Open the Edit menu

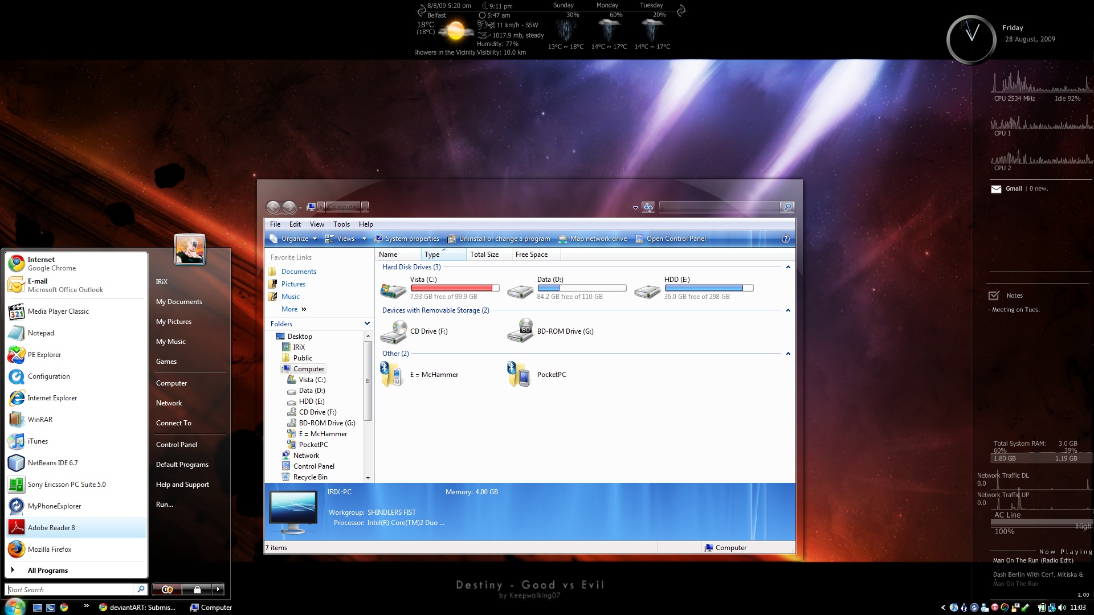point(295,224)
